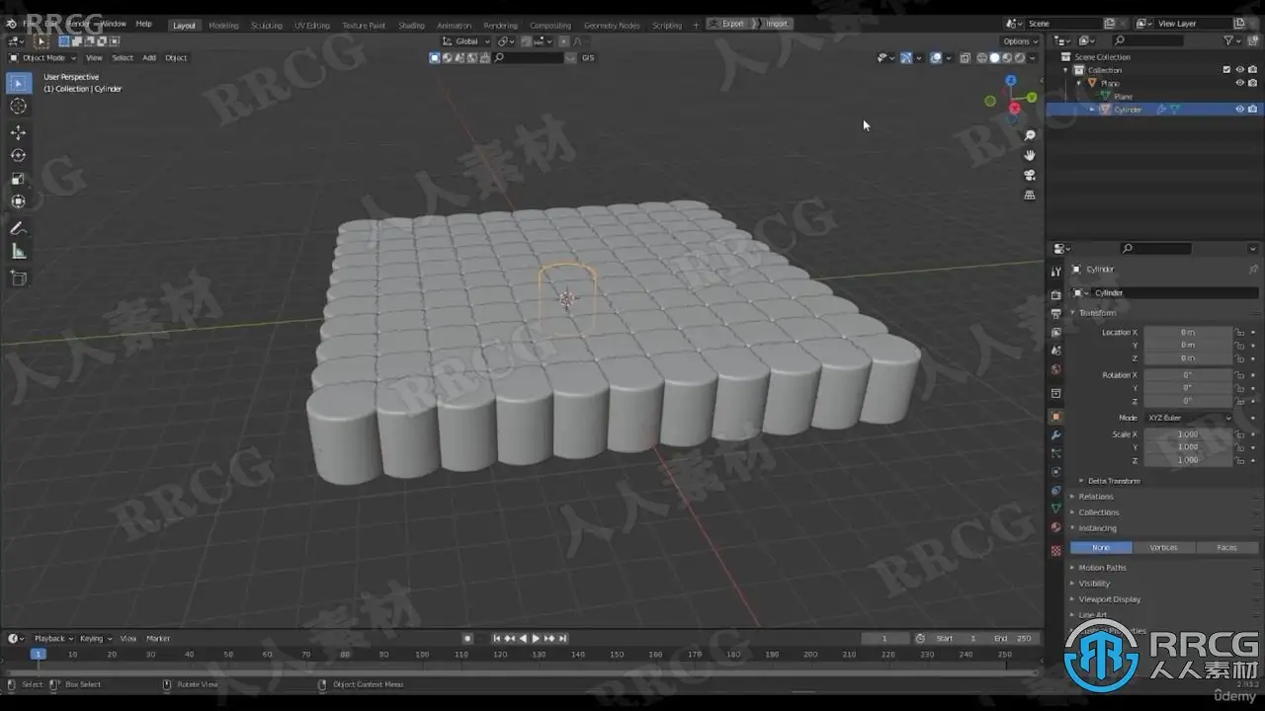Open the Object properties tab
Viewport: 1265px width, 711px height.
[1056, 417]
